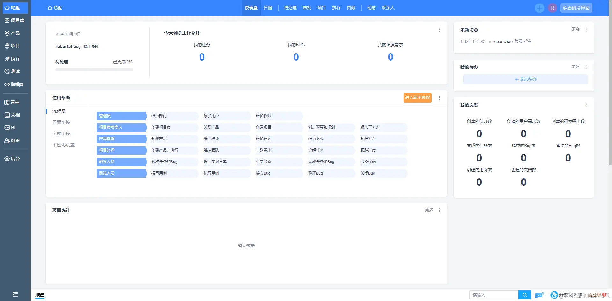Viewport: 612px width, 301px height.
Task: Switch to the 动态 tab
Action: 371,8
